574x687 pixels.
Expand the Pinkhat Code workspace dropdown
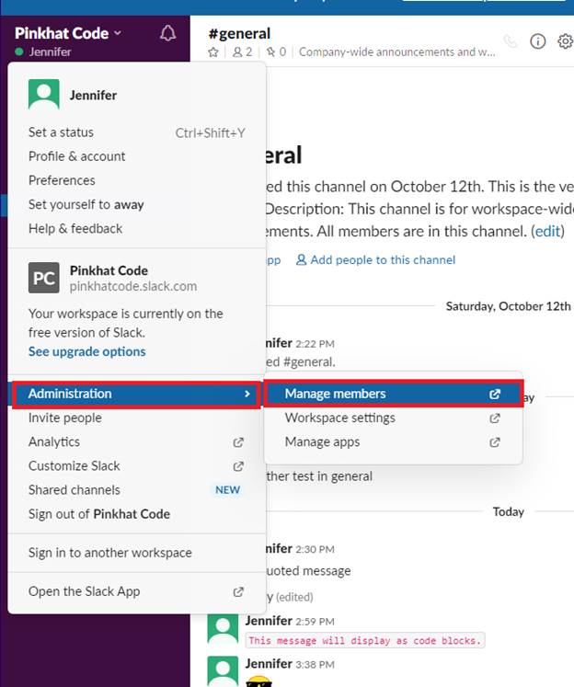(68, 33)
